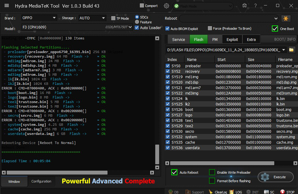298x194 pixels.
Task: Enable Force (Preloader To Brom) checkbox
Action: click(x=210, y=28)
